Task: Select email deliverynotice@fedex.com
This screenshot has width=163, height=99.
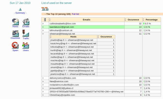Action: [63, 78]
